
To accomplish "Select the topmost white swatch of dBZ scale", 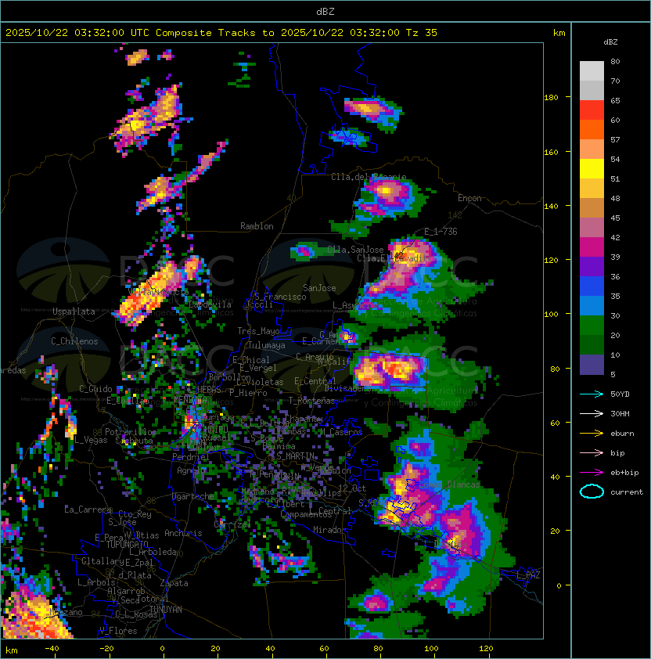I will click(592, 71).
